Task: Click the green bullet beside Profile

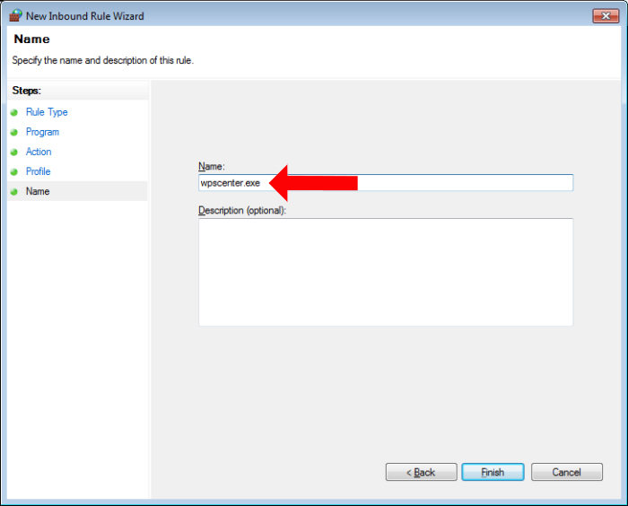Action: click(14, 172)
